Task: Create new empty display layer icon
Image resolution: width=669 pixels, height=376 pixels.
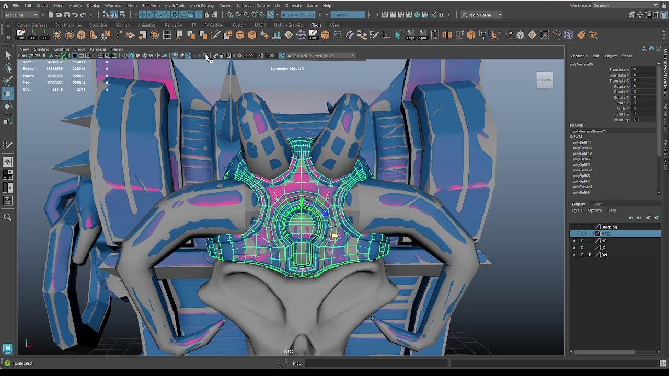Action: click(648, 217)
